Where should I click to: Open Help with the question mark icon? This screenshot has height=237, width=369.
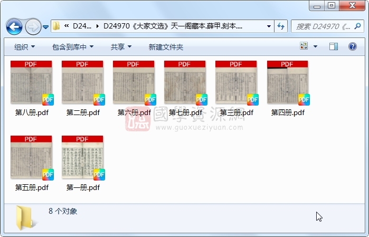click(x=352, y=46)
